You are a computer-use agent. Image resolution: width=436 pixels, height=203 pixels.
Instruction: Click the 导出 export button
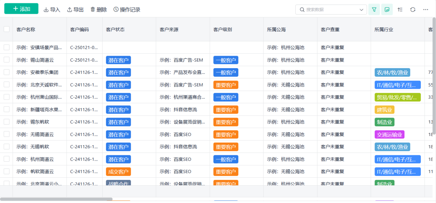pyautogui.click(x=75, y=10)
